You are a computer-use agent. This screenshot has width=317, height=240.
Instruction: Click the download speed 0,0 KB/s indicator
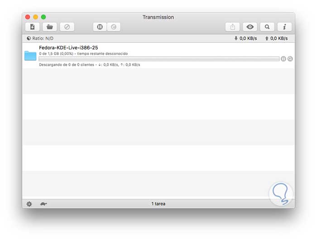click(245, 38)
